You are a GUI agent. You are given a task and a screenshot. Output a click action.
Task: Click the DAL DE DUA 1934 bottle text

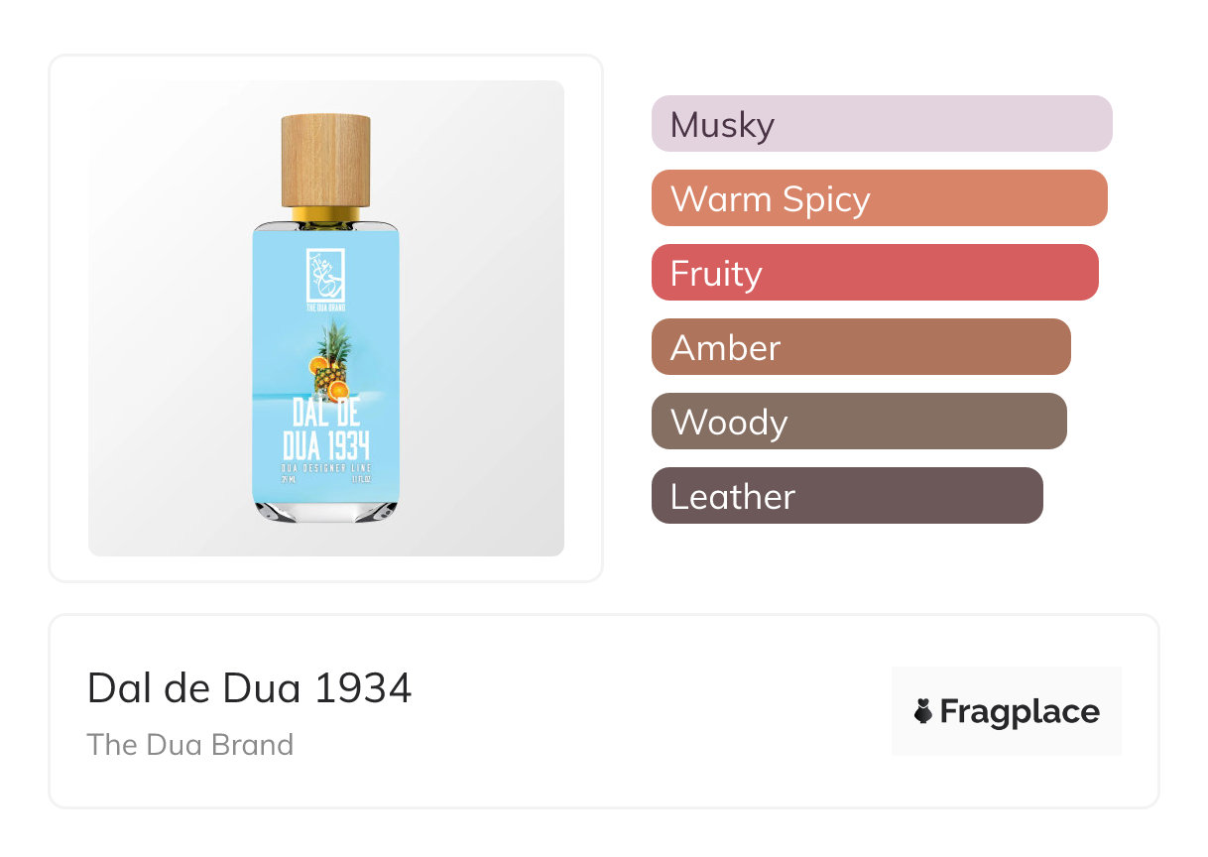click(x=325, y=428)
